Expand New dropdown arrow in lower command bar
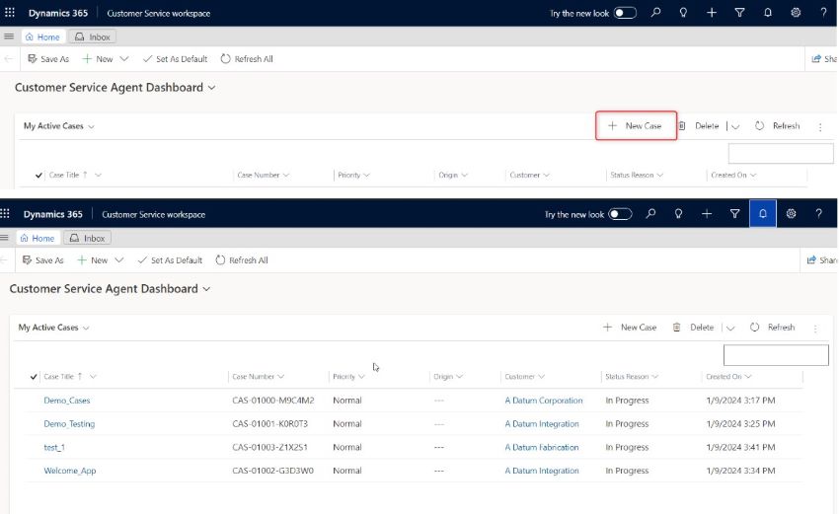The image size is (839, 514). pyautogui.click(x=119, y=259)
